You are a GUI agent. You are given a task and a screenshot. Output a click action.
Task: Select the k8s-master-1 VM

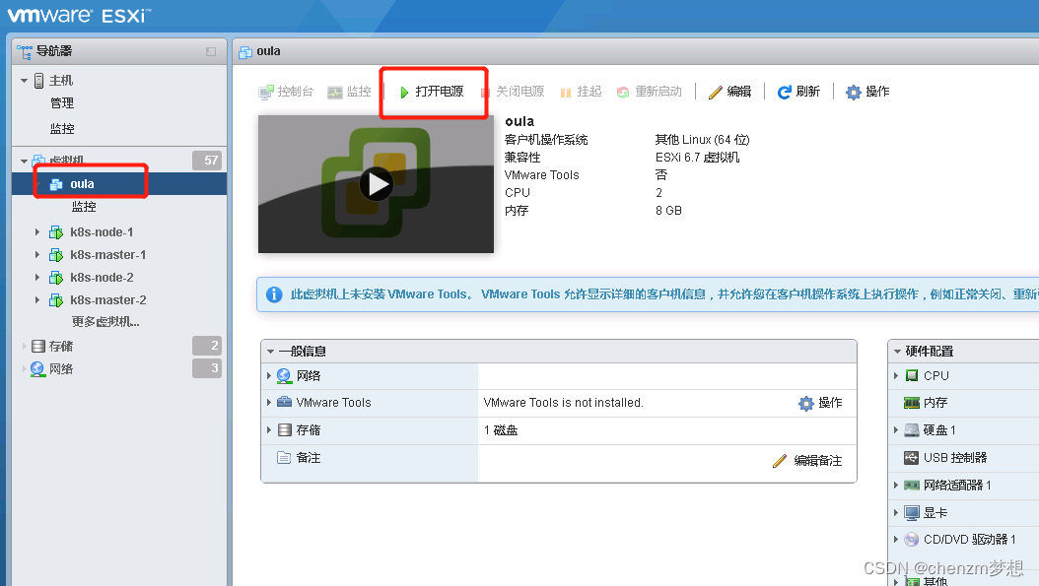pyautogui.click(x=108, y=255)
